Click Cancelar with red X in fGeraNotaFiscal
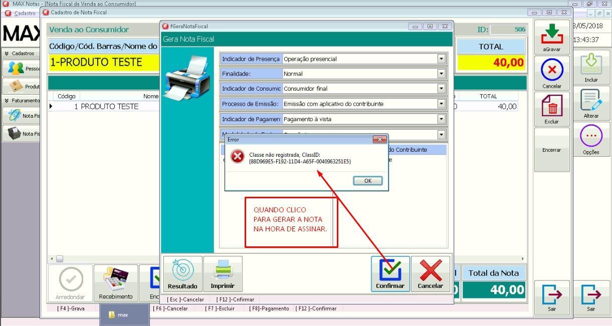This screenshot has height=326, width=612. pos(431,274)
